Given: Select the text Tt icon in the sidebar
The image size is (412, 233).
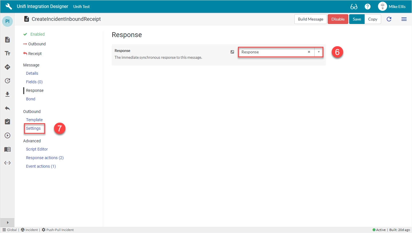Looking at the screenshot, I should click(x=7, y=53).
